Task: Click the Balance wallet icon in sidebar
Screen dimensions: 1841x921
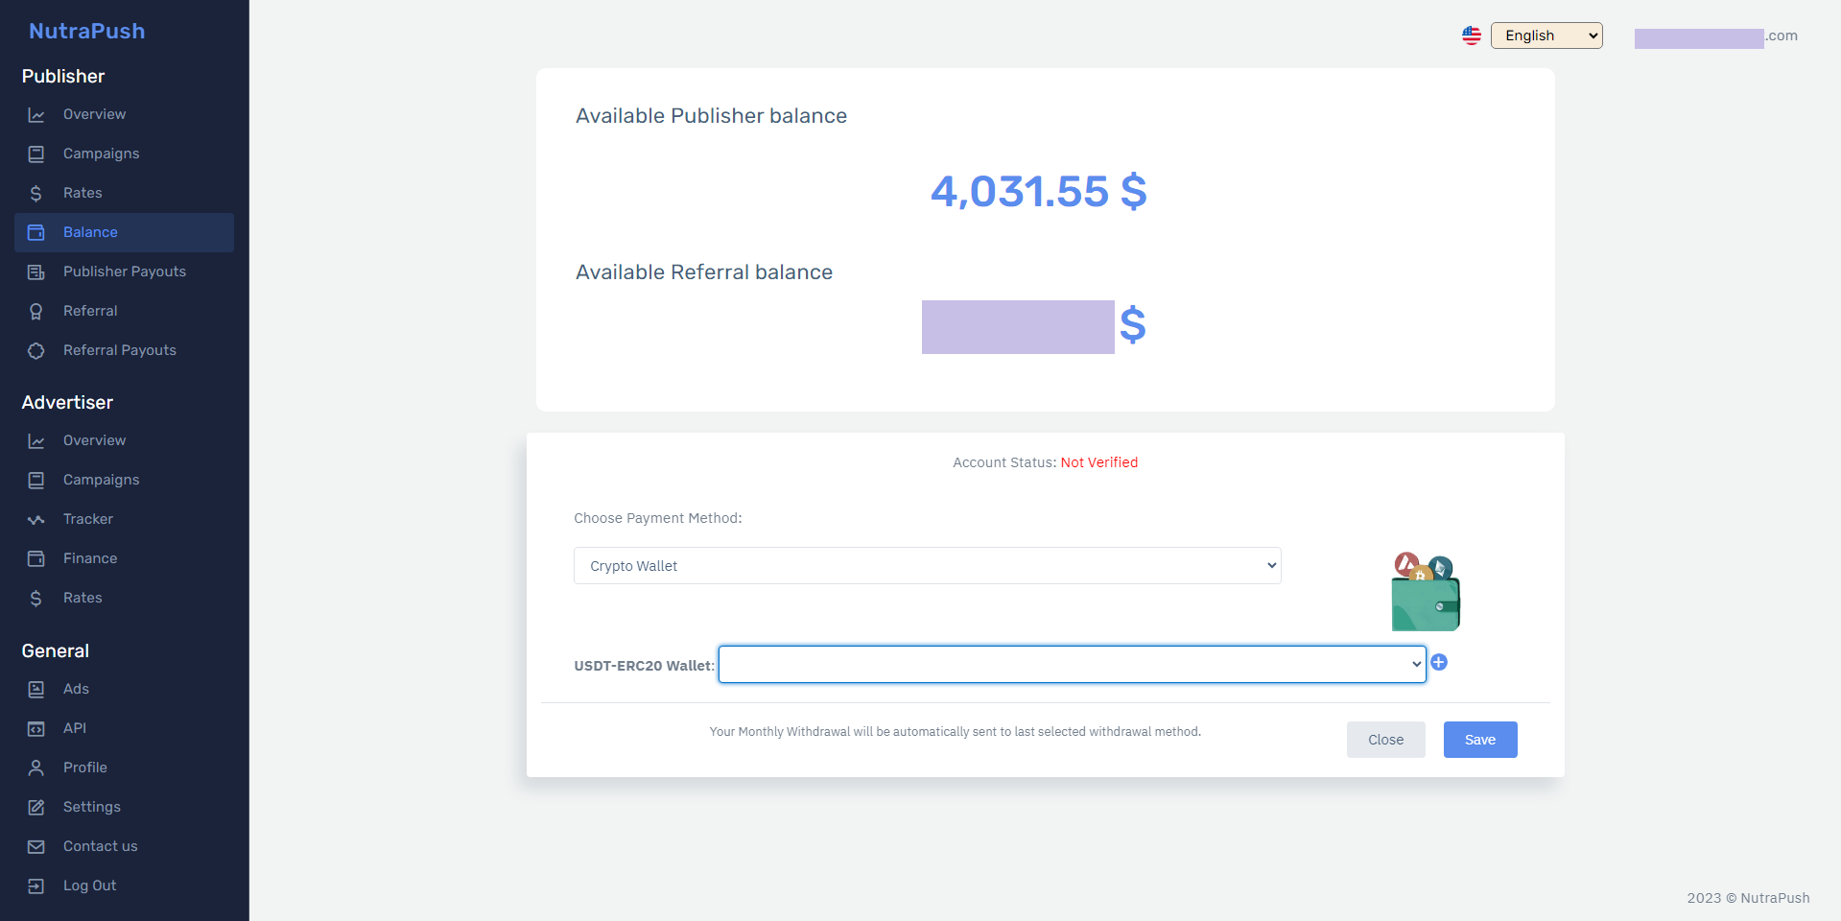Action: pos(36,232)
